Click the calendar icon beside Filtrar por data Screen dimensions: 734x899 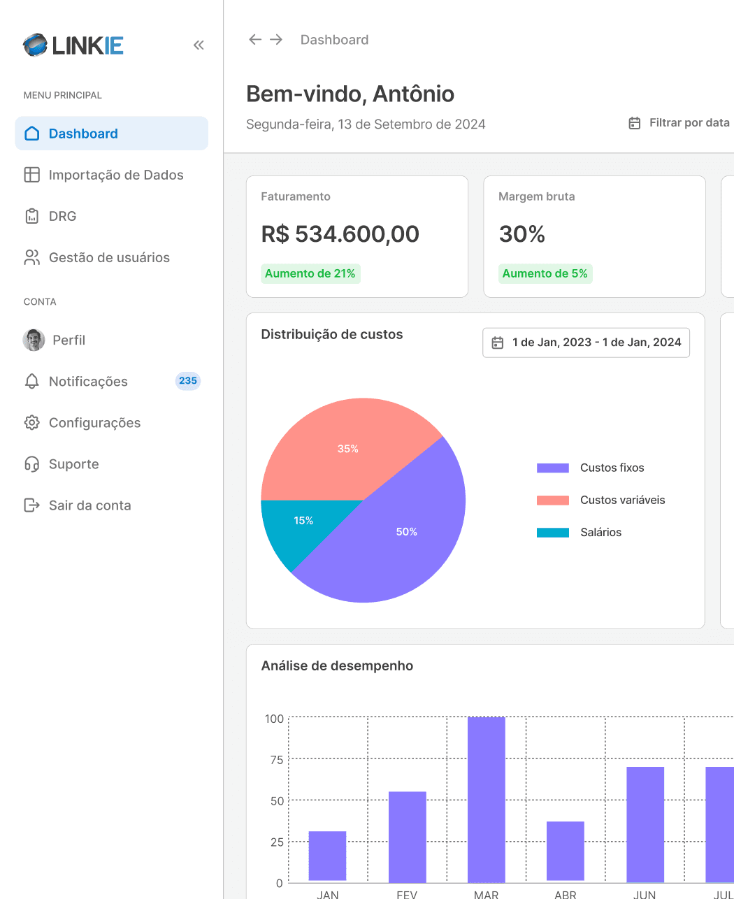635,123
